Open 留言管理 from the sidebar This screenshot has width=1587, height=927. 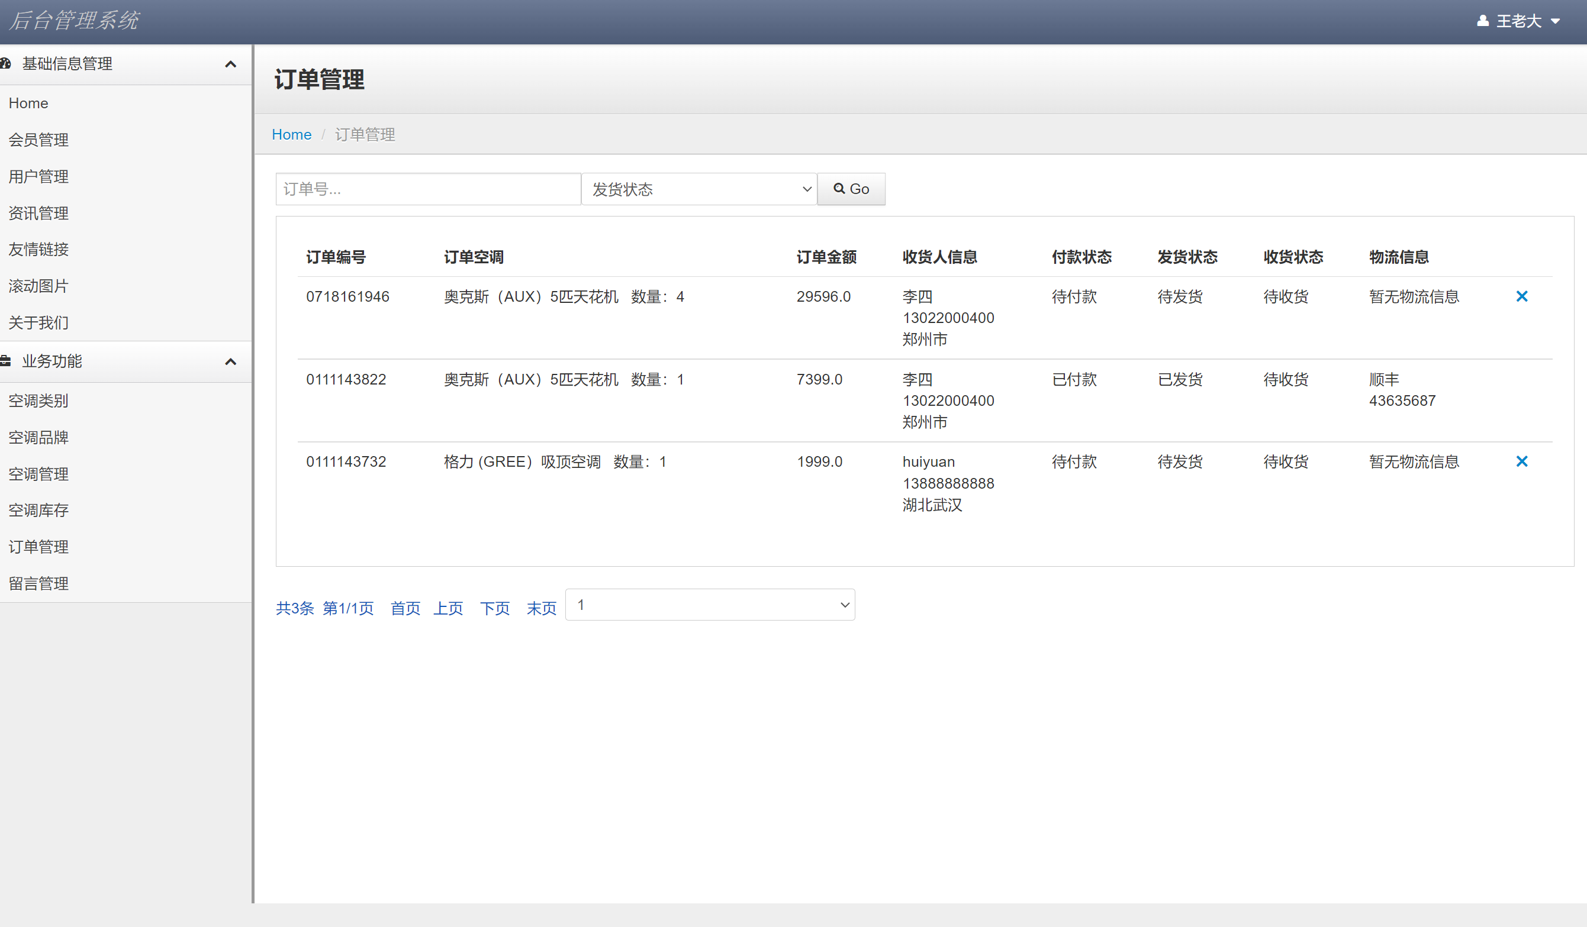(38, 583)
